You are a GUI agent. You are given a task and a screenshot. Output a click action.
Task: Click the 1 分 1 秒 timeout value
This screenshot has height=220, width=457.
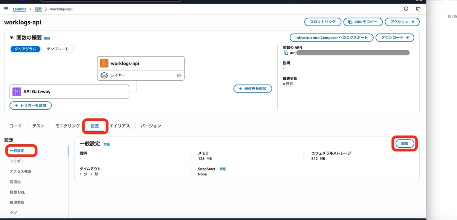click(x=89, y=174)
